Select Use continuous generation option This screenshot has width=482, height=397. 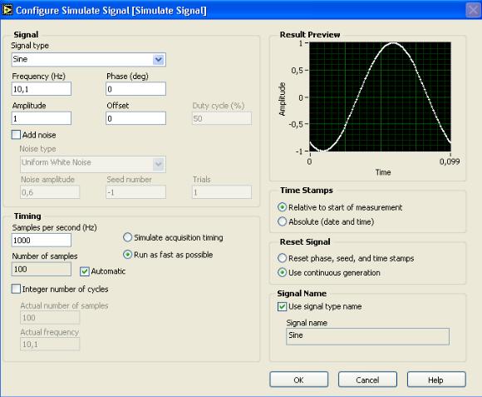click(x=282, y=272)
